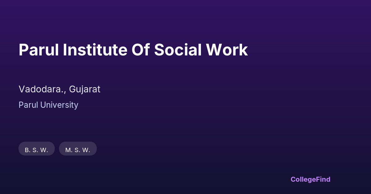This screenshot has height=194, width=371.
Task: Click the state name Gujarat
Action: point(85,89)
